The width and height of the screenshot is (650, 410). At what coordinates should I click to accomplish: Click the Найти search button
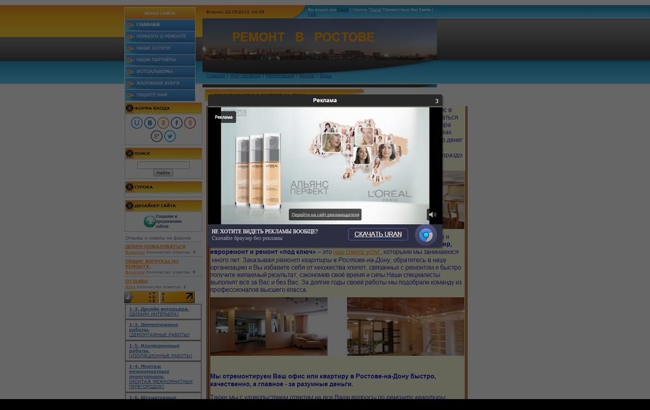(x=163, y=173)
